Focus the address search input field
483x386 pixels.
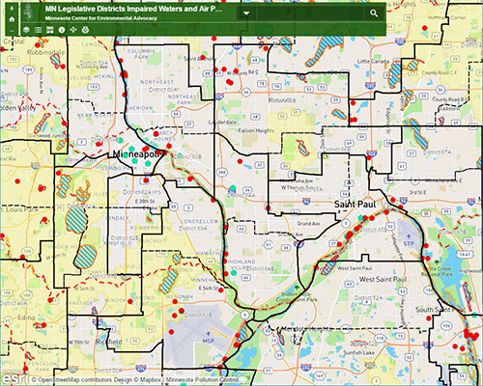[x=310, y=14]
